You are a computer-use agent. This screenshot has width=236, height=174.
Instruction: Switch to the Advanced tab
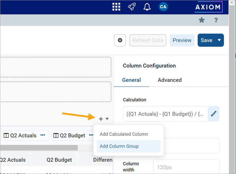pos(169,80)
